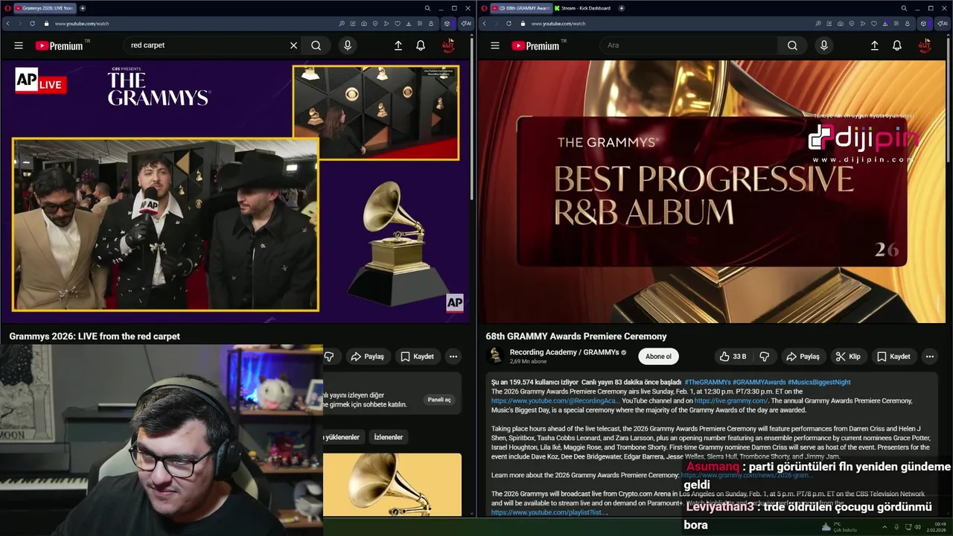The width and height of the screenshot is (953, 536).
Task: Click Aria AI button in right window
Action: (x=942, y=23)
